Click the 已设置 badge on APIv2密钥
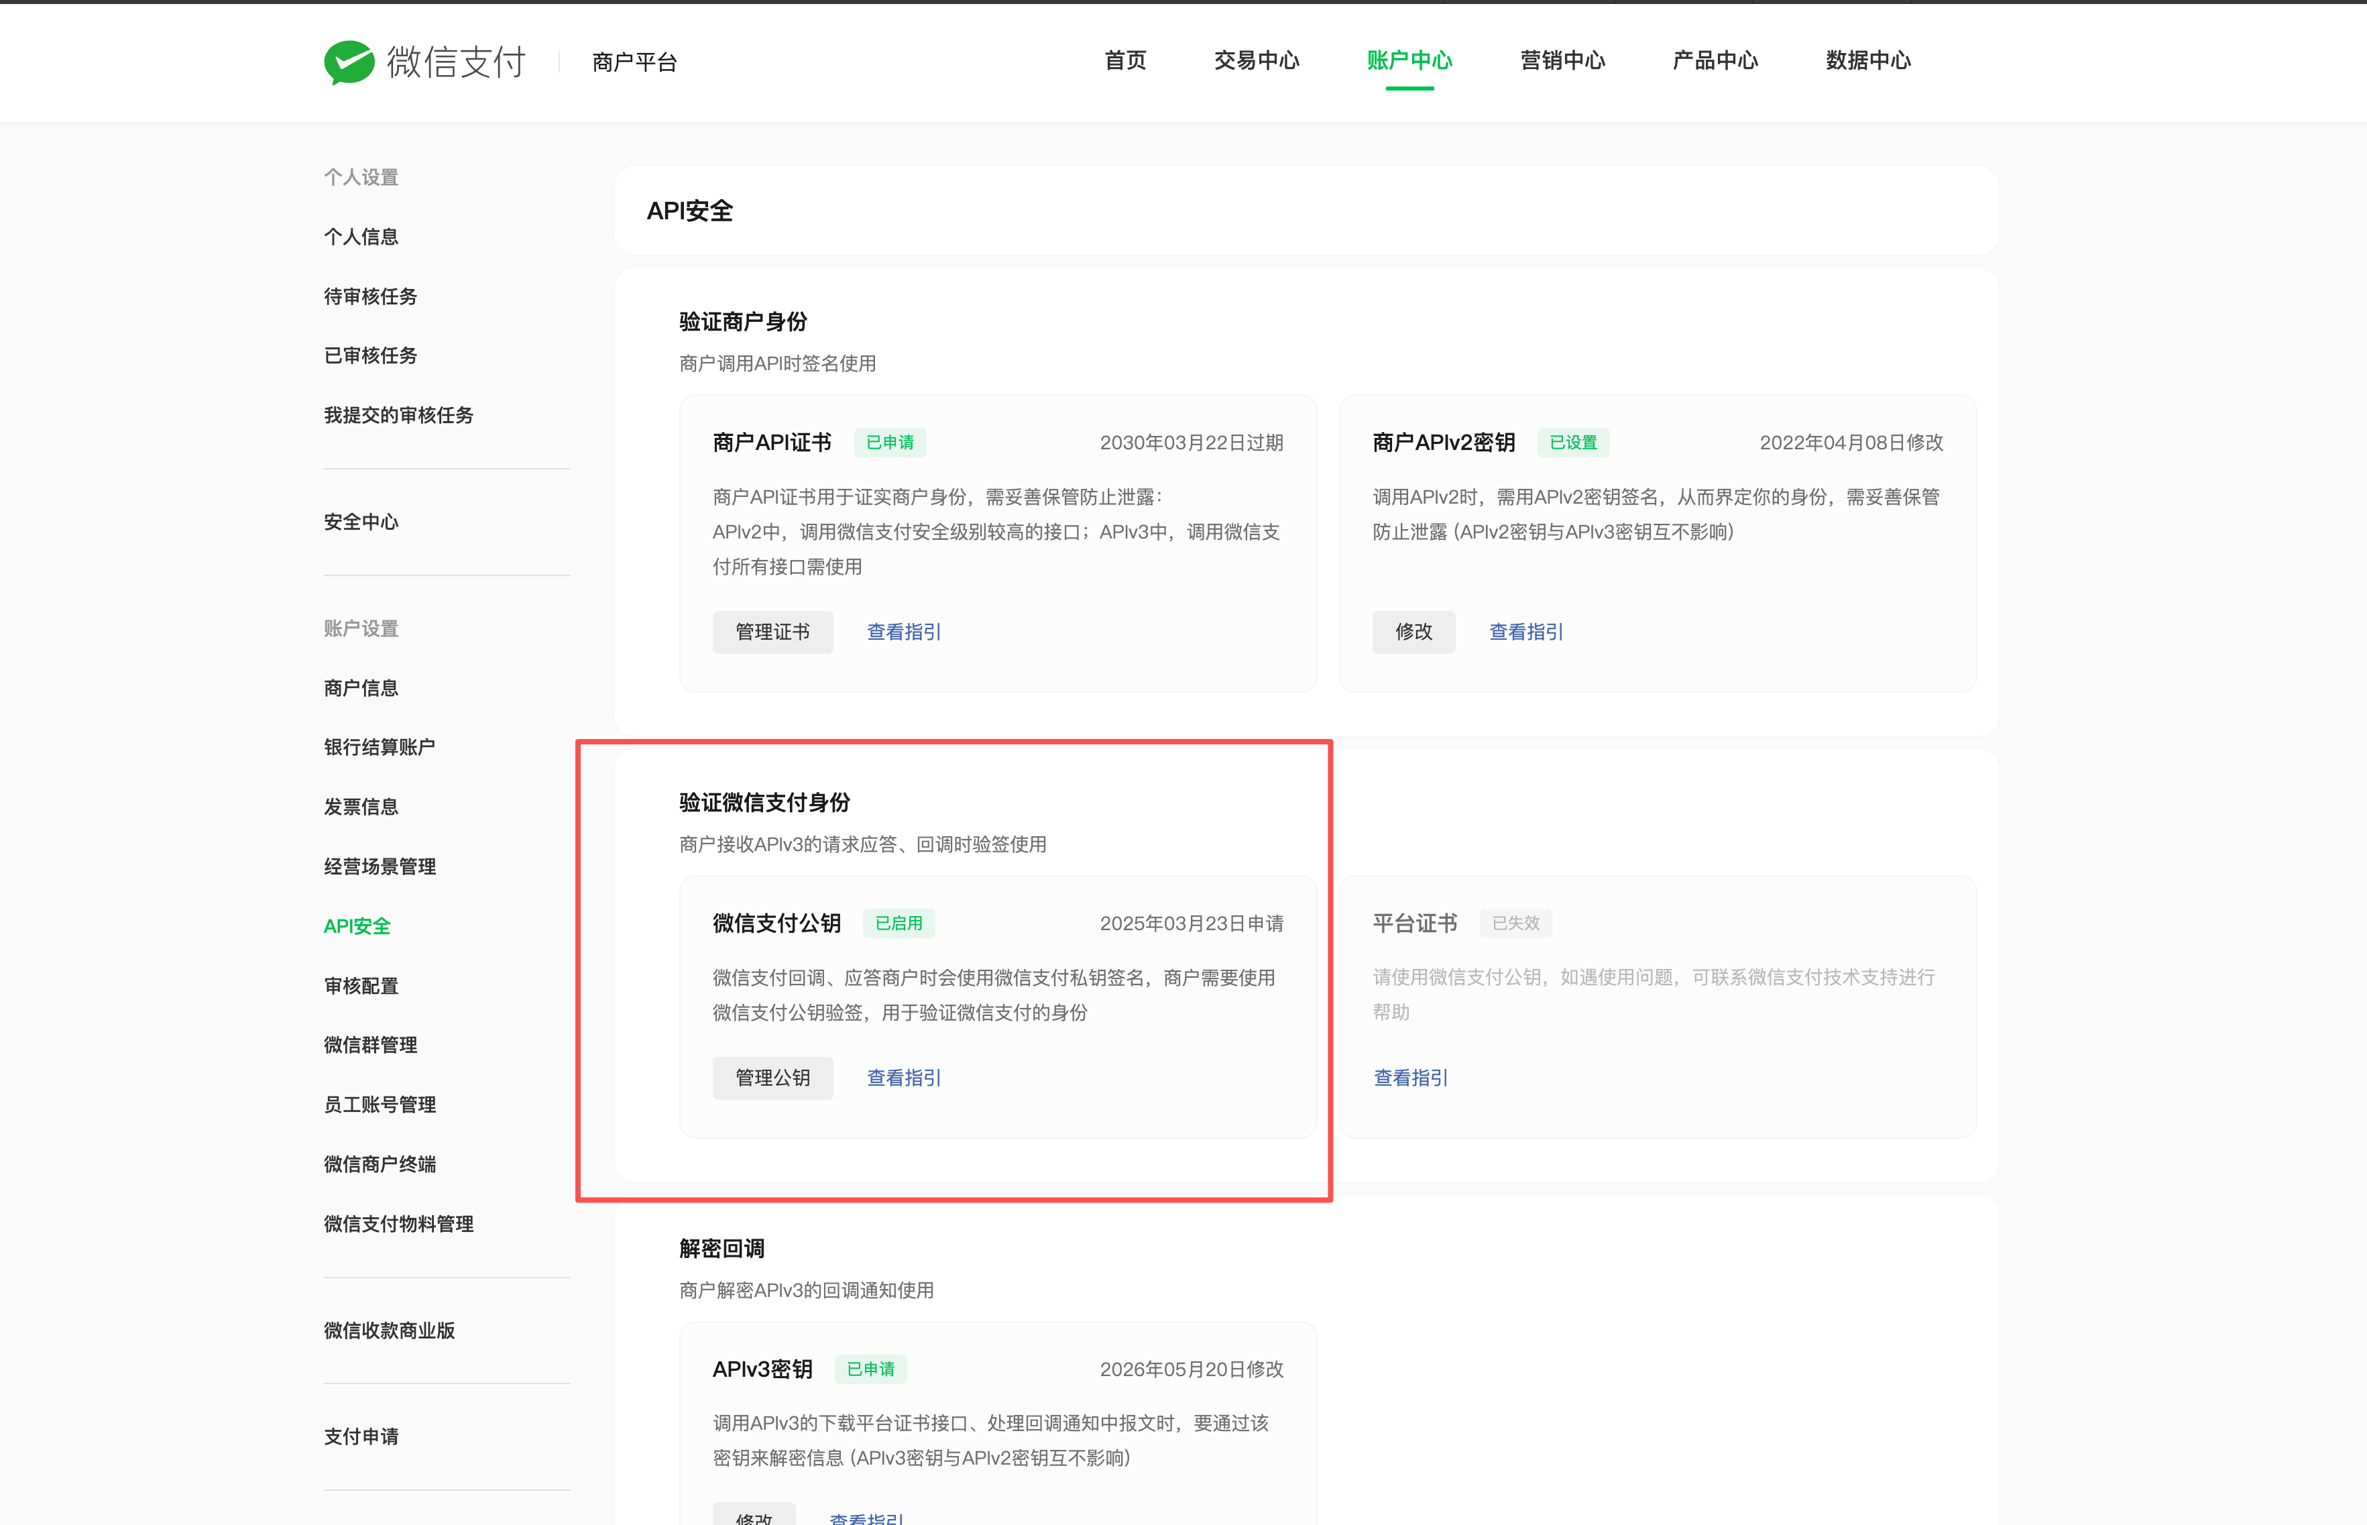 point(1573,443)
